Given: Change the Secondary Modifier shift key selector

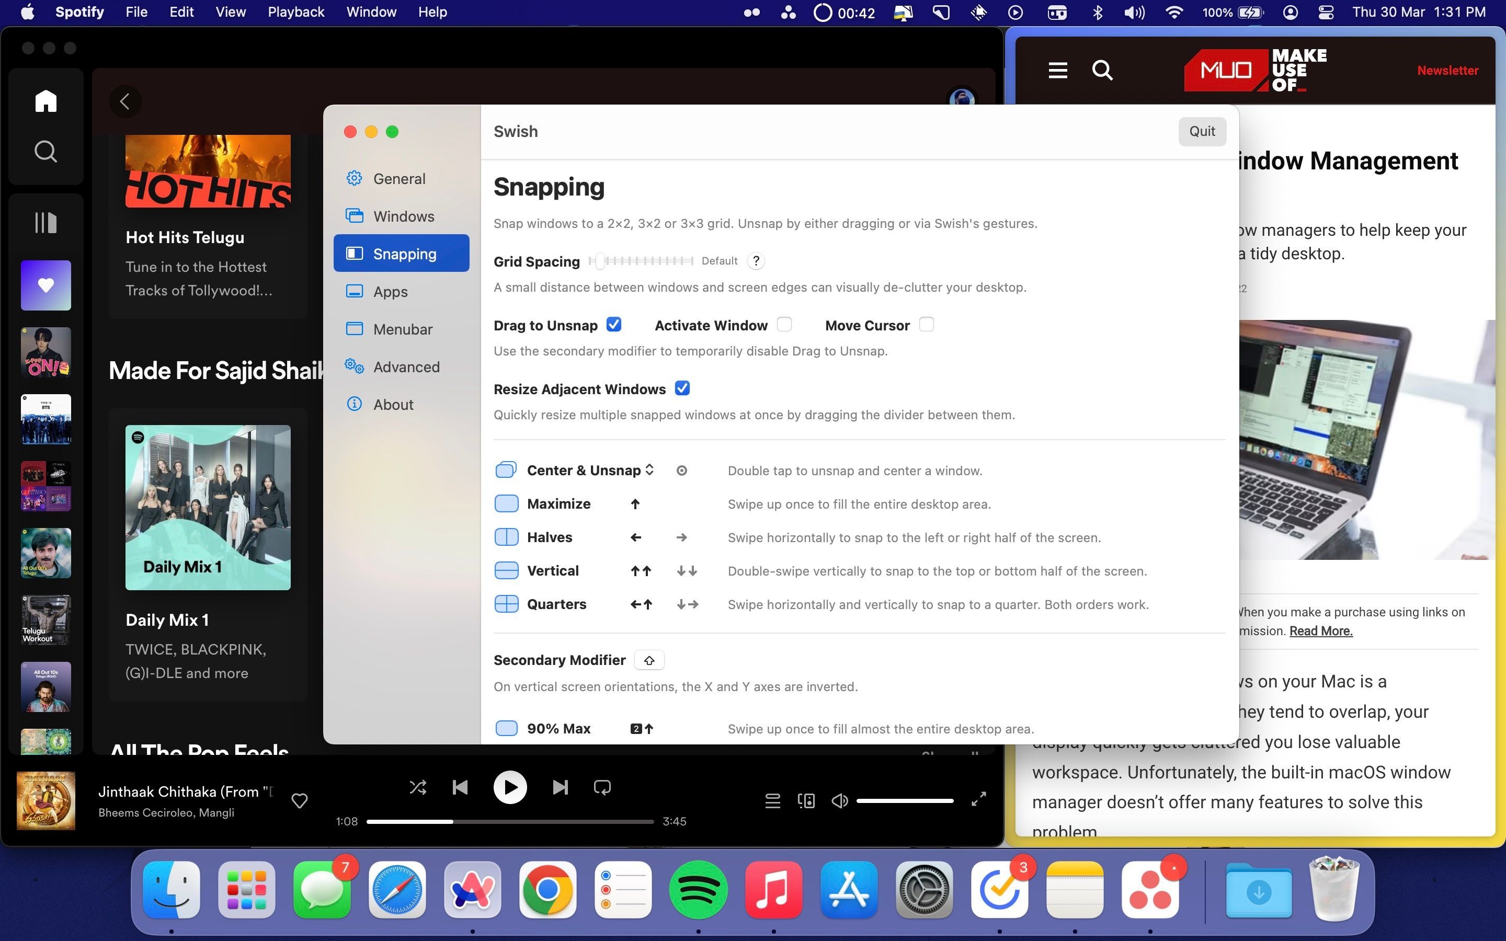Looking at the screenshot, I should (x=649, y=660).
